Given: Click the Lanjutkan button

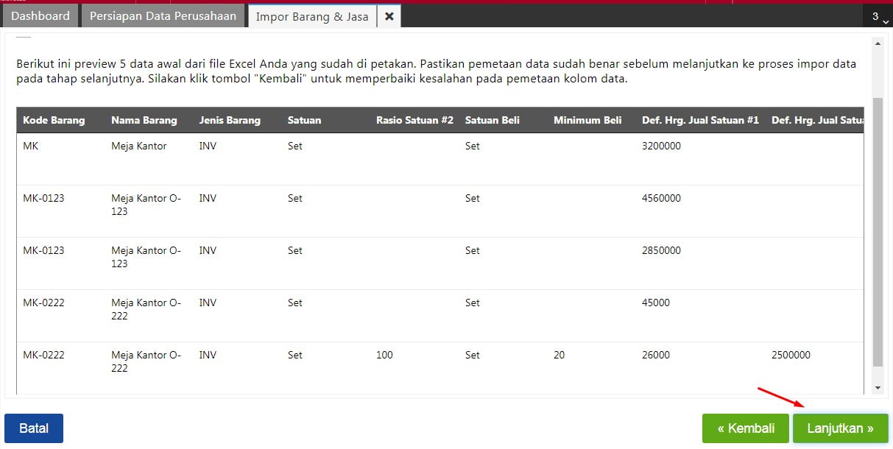Looking at the screenshot, I should point(840,428).
